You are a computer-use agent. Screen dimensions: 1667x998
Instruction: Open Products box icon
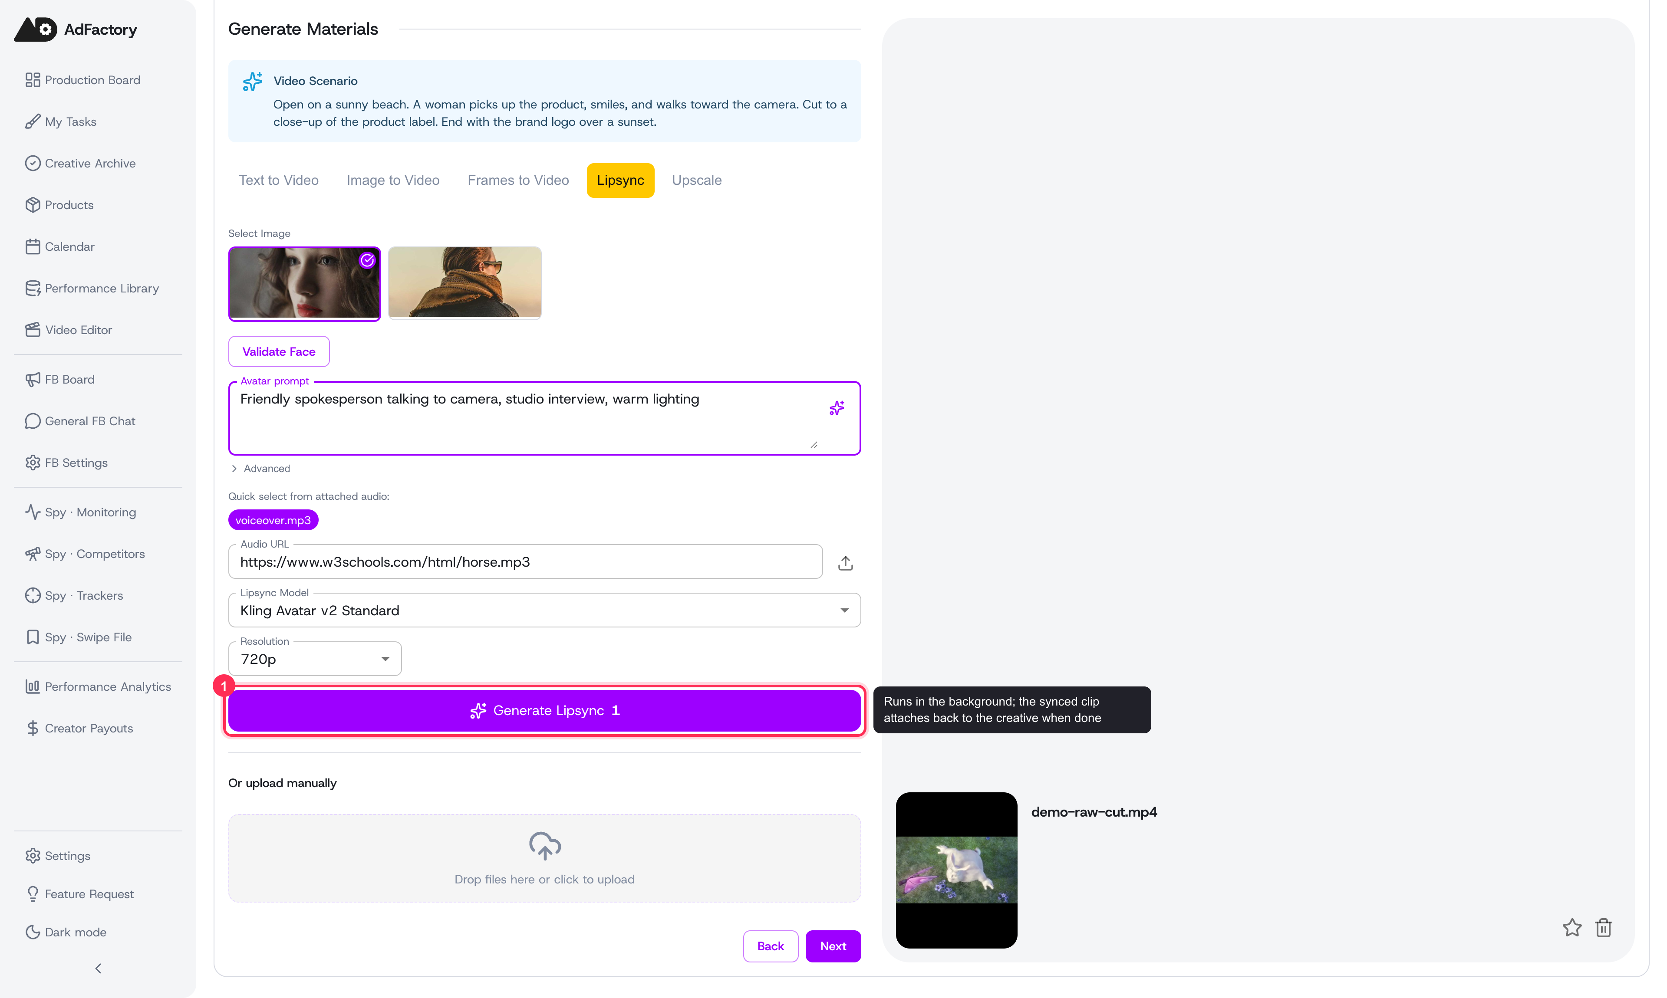point(32,205)
